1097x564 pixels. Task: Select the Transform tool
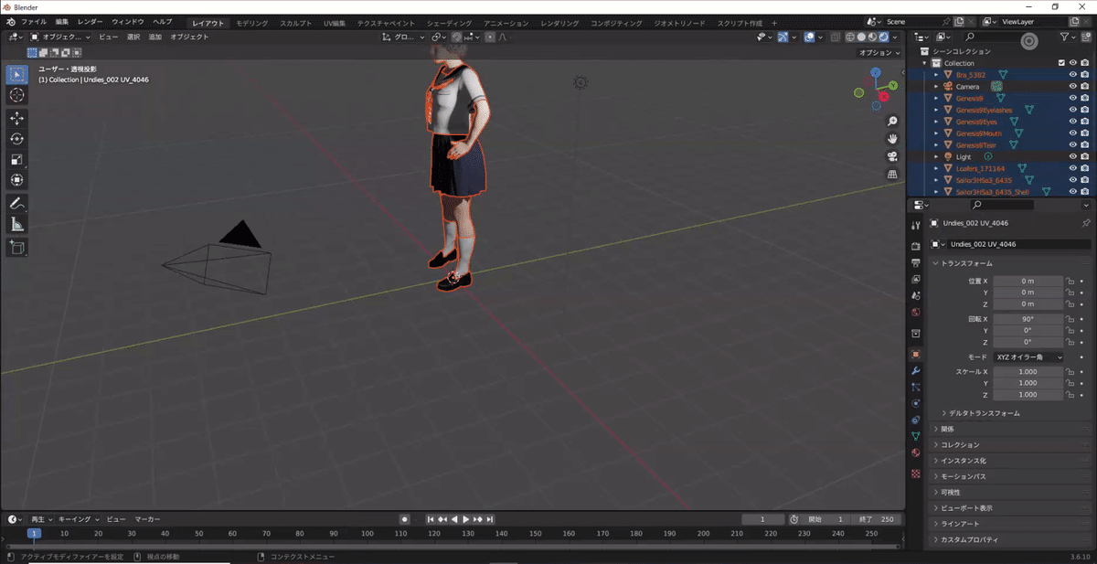(x=16, y=180)
